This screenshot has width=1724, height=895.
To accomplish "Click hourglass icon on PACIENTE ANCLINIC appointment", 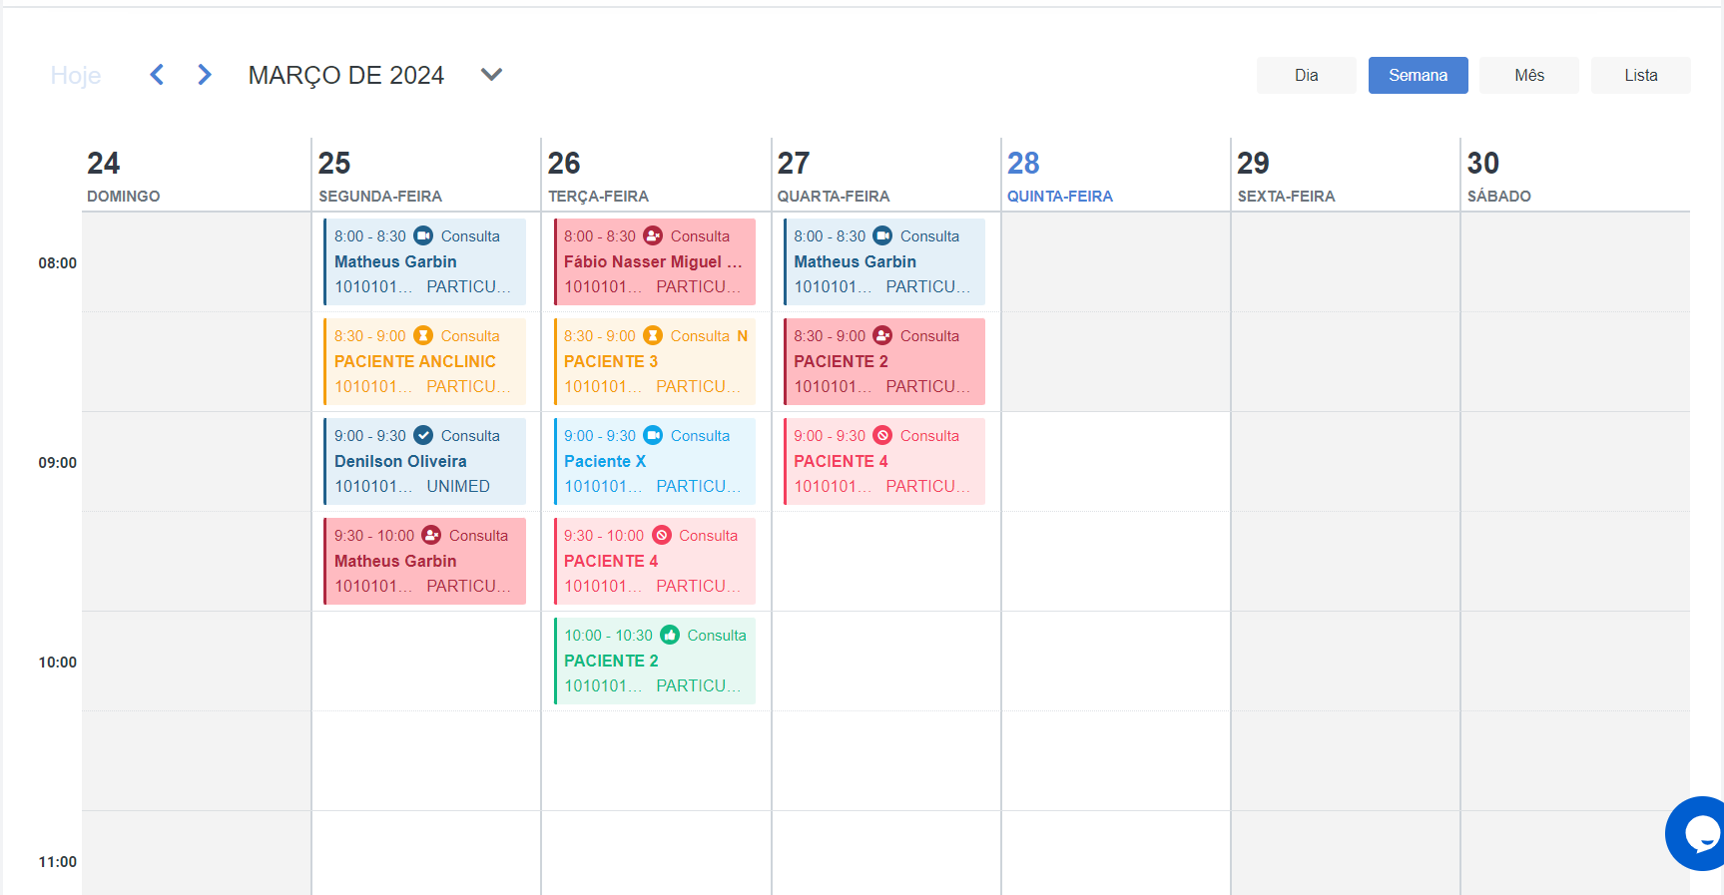I will (x=423, y=335).
